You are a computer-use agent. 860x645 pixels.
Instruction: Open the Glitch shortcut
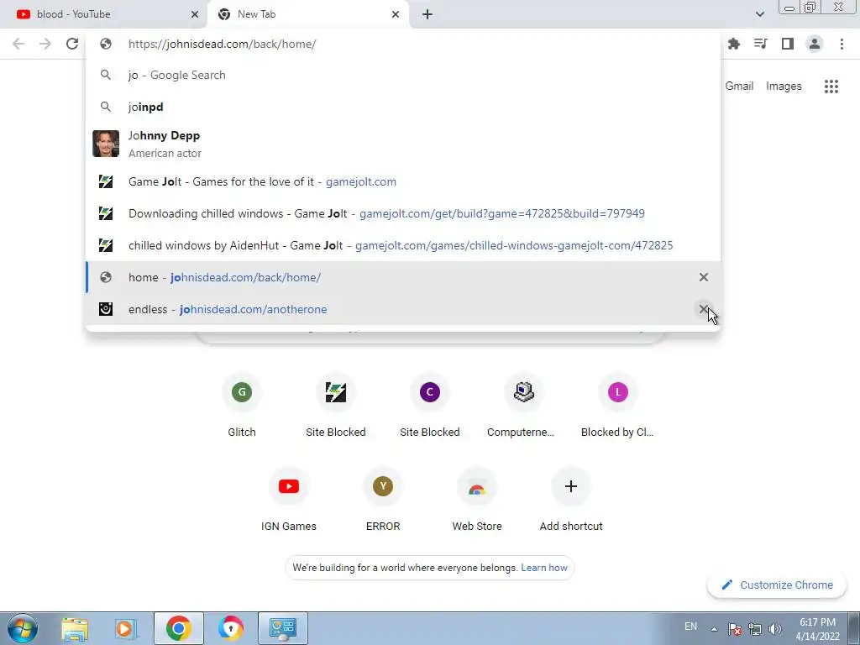coord(242,406)
